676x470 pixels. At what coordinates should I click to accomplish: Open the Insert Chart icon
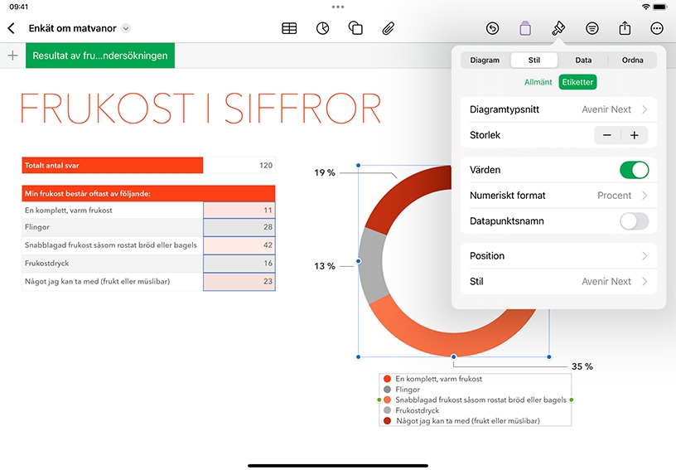tap(322, 28)
